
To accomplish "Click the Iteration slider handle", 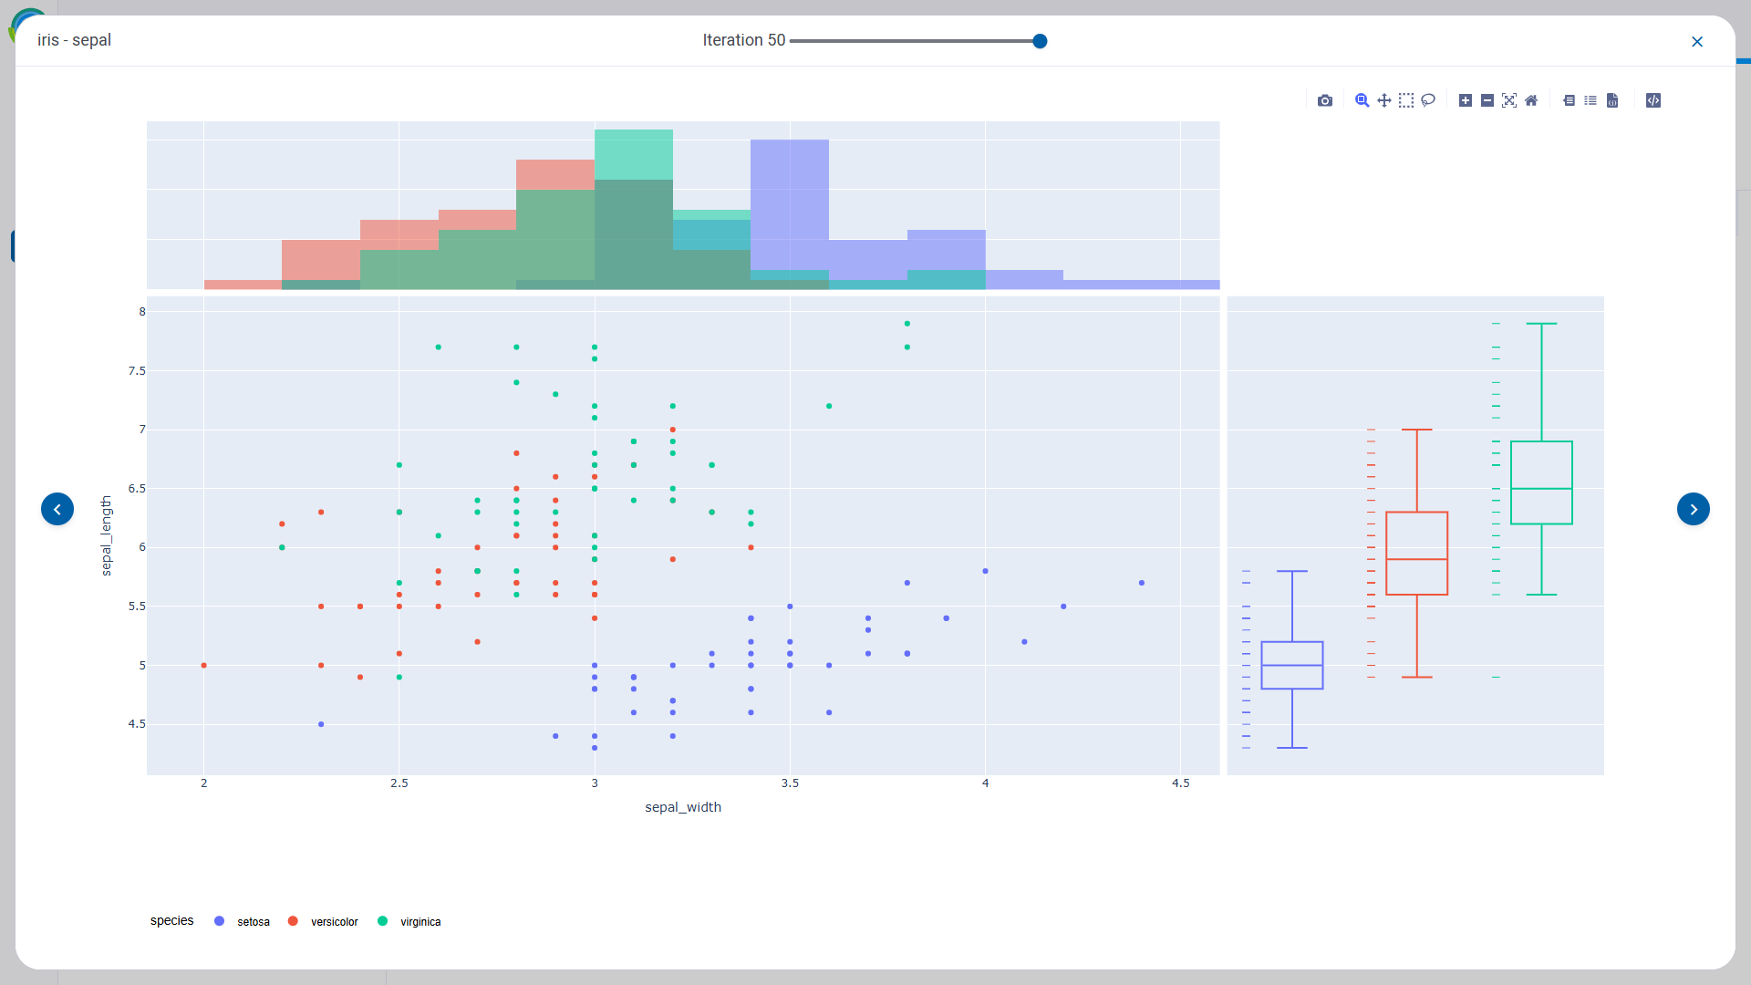I will tap(1040, 40).
